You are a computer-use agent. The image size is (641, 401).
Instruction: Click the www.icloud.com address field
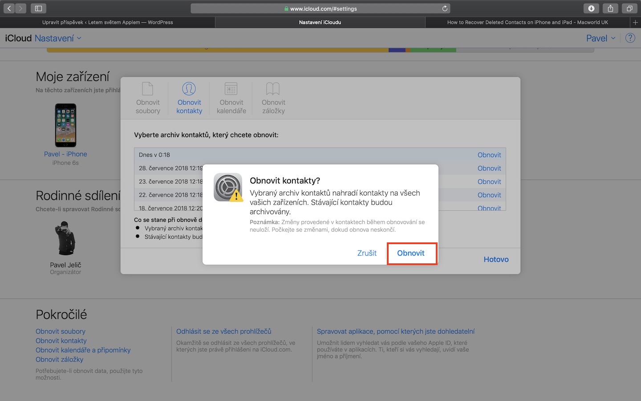click(x=320, y=8)
